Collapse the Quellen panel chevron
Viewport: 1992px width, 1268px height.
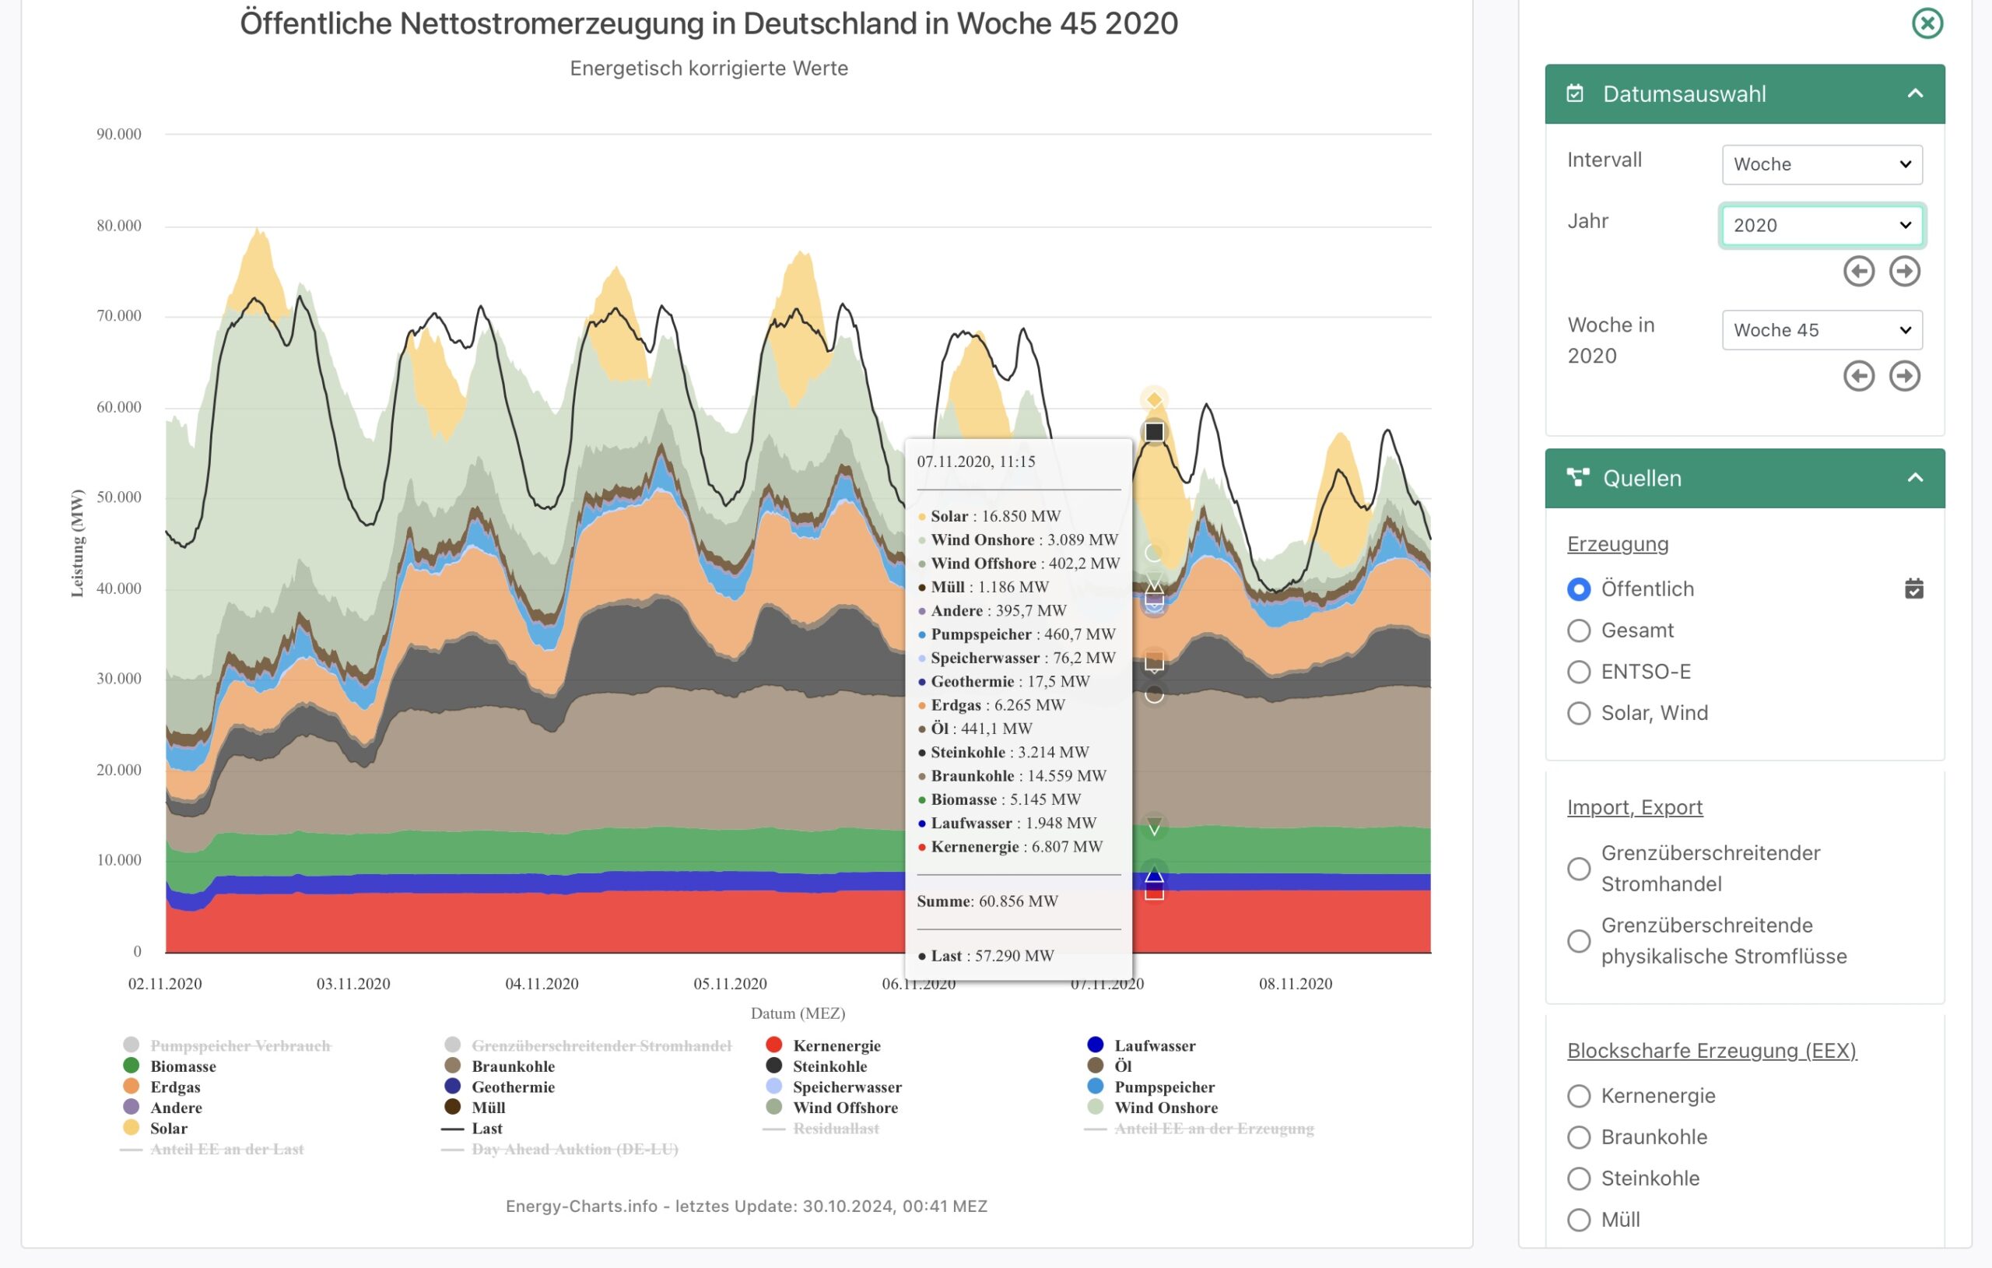point(1914,478)
